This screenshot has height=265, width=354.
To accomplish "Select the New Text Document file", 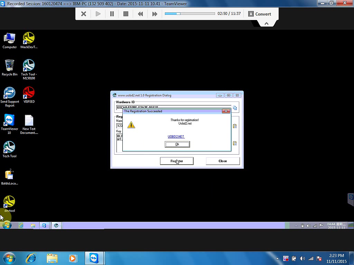I will click(29, 124).
